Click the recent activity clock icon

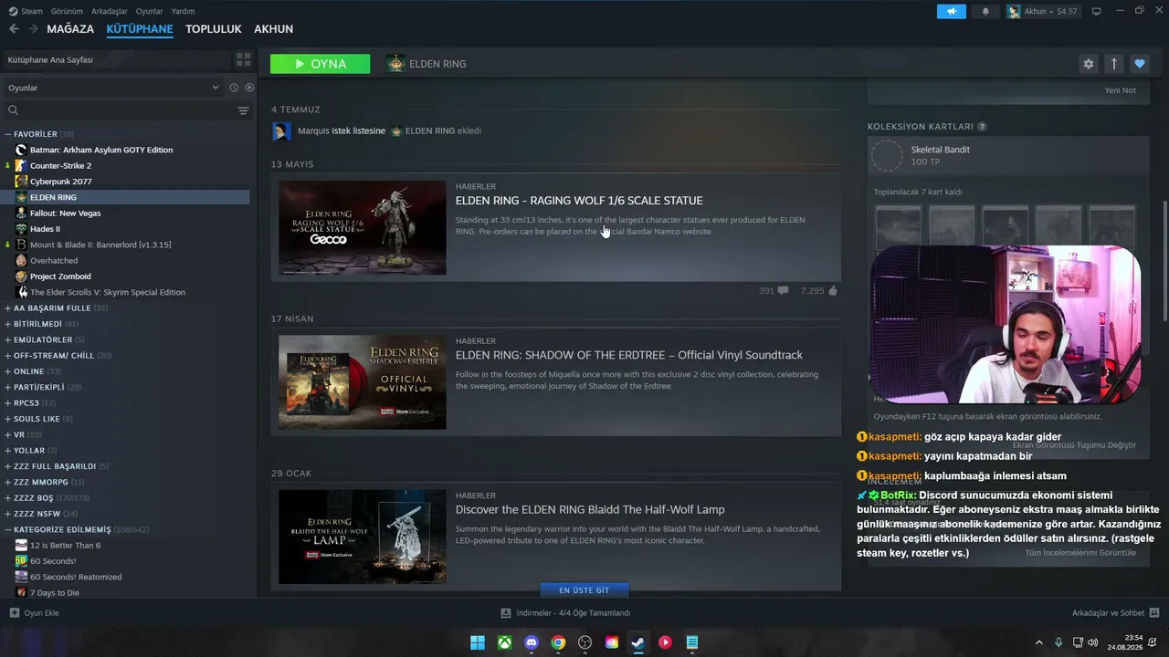click(234, 88)
